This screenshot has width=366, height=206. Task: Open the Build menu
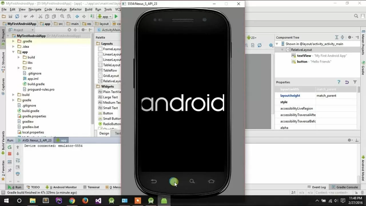point(89,9)
